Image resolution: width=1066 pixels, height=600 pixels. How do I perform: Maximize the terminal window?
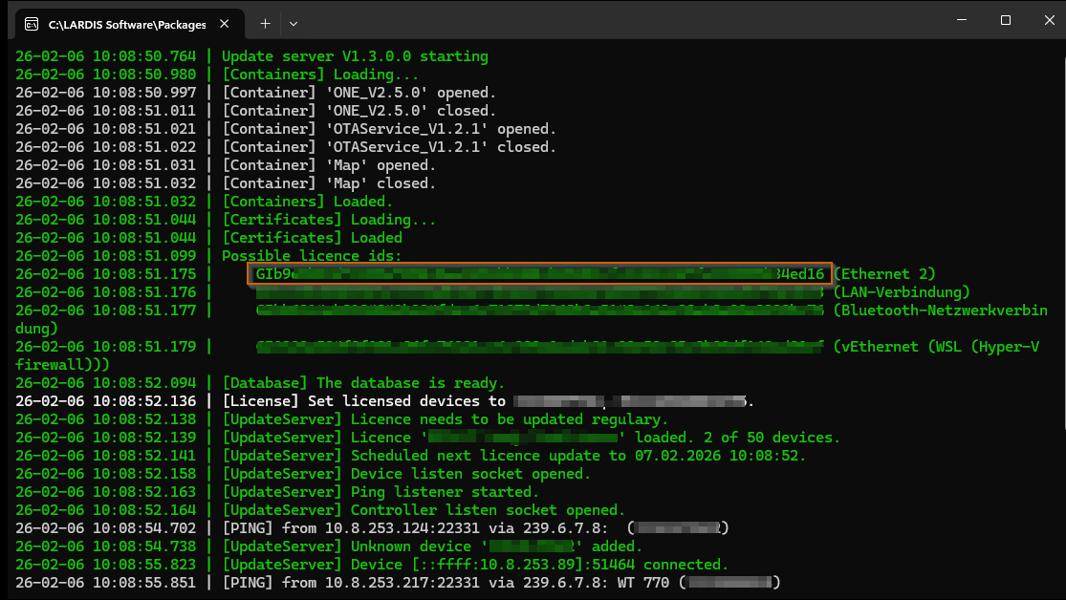[1005, 20]
